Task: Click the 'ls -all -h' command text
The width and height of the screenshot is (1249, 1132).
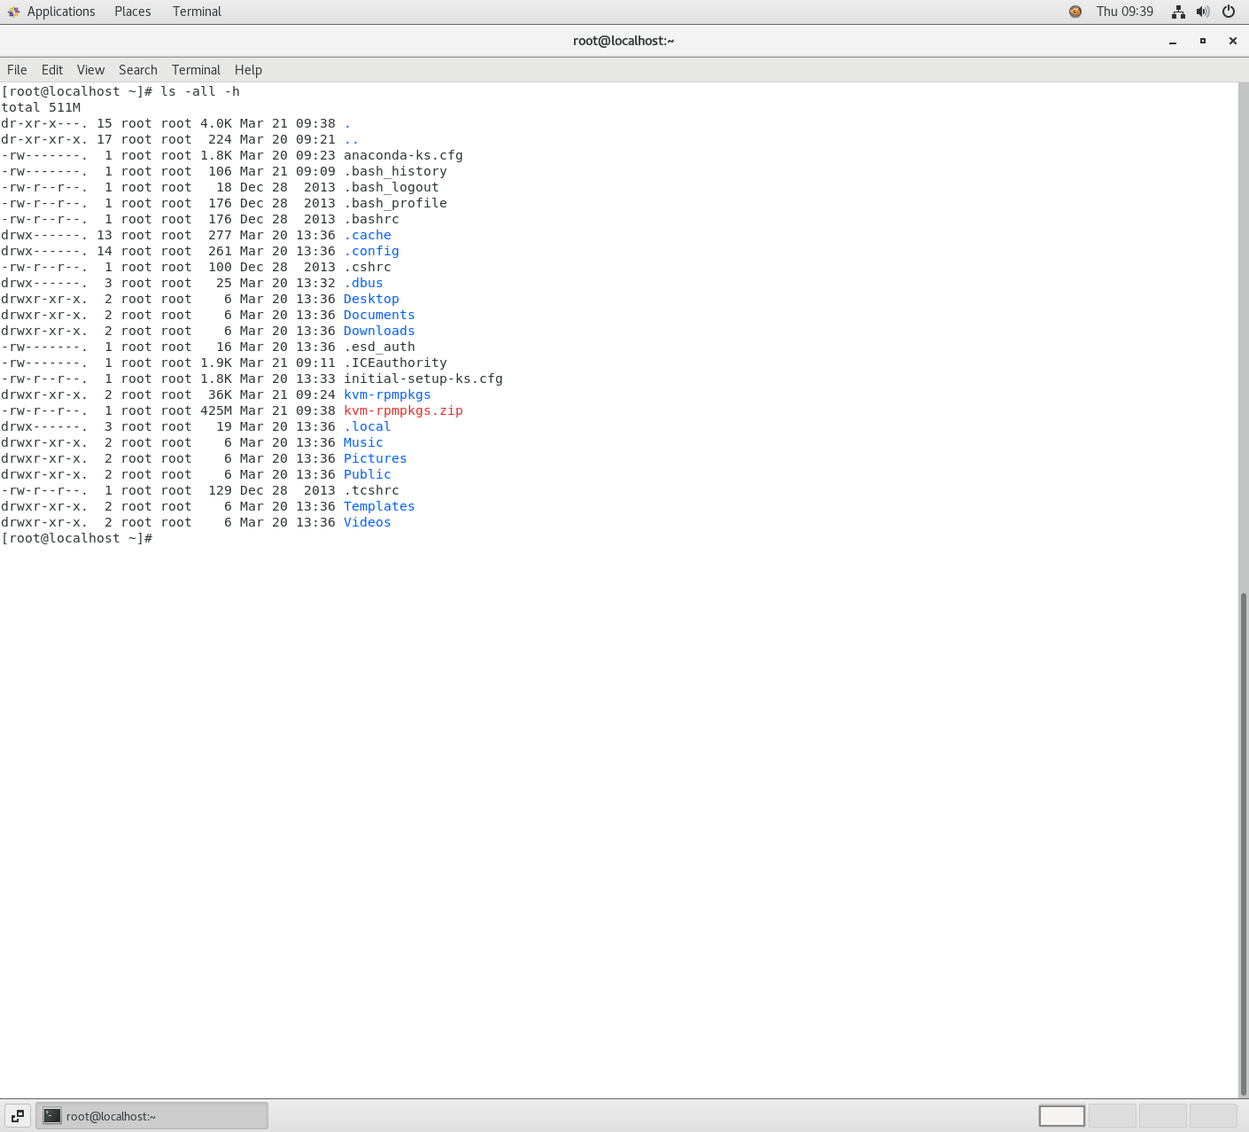Action: coord(200,91)
